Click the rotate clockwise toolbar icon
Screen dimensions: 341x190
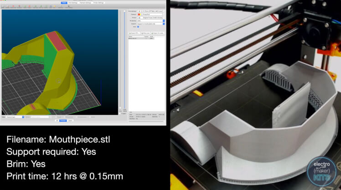41,6
